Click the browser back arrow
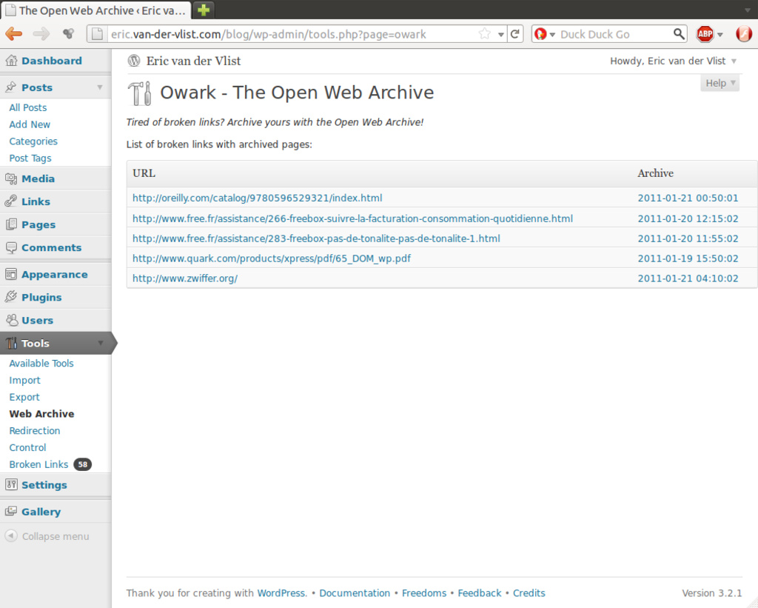The image size is (758, 608). 14,34
